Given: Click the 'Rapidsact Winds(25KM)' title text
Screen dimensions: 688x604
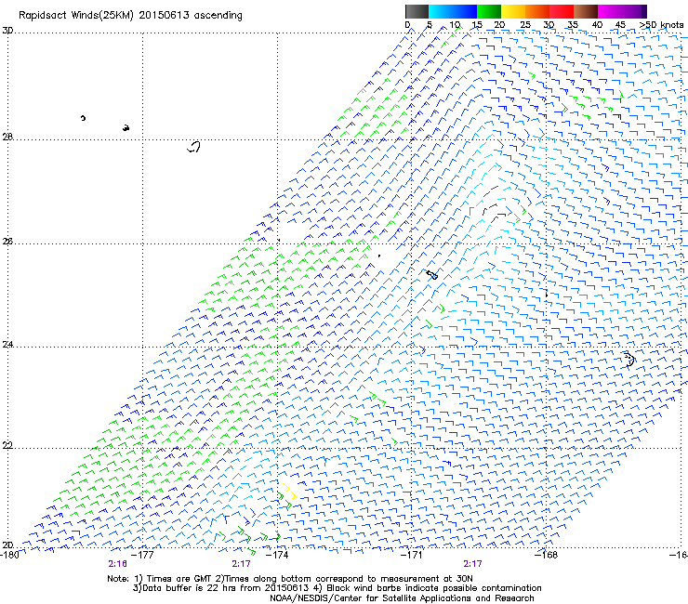Looking at the screenshot, I should [76, 16].
